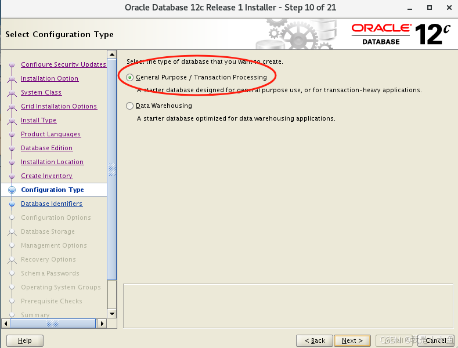Select the Data Warehousing radio button
458x348 pixels.
pyautogui.click(x=129, y=106)
